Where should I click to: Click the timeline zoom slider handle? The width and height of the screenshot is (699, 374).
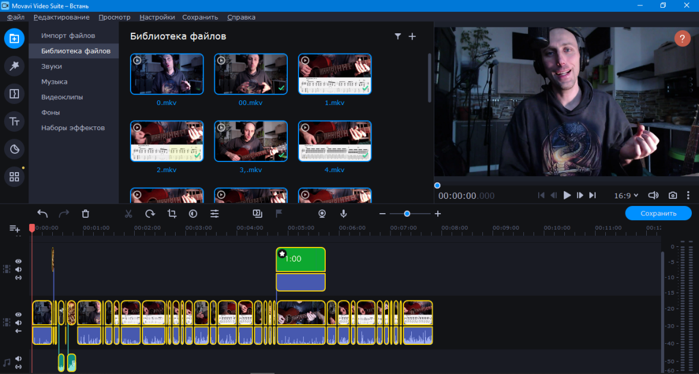(407, 214)
